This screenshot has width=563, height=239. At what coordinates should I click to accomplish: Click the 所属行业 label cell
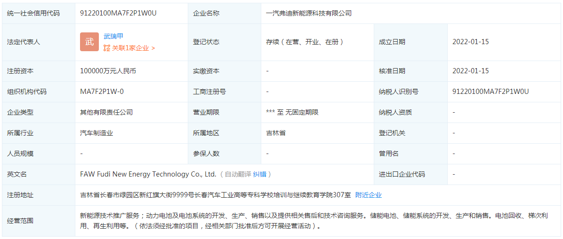tap(39, 133)
